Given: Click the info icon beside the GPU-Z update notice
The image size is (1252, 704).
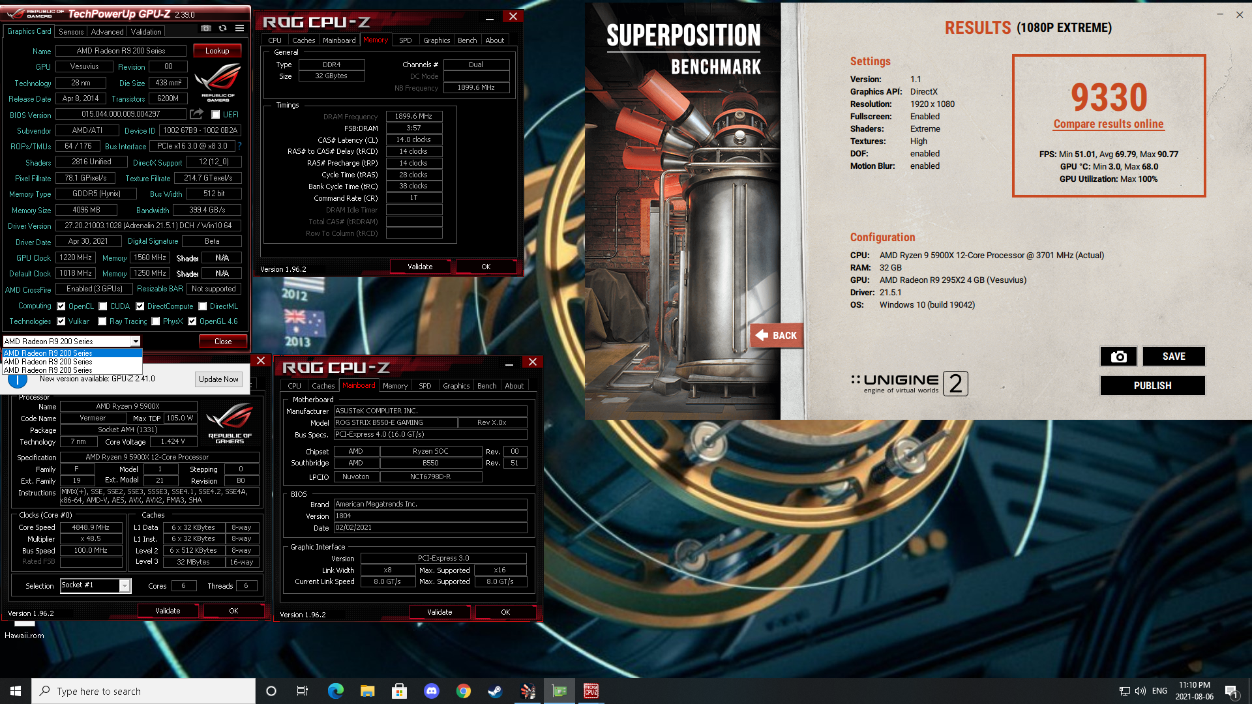Looking at the screenshot, I should pyautogui.click(x=17, y=379).
